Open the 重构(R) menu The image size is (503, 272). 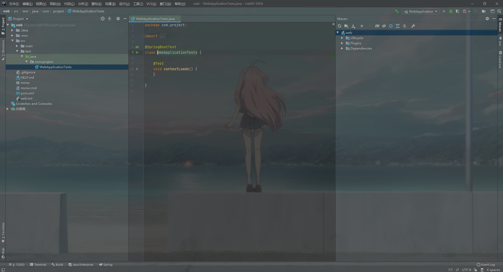pos(96,4)
